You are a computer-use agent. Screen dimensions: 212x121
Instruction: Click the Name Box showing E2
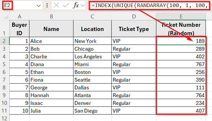coord(23,5)
